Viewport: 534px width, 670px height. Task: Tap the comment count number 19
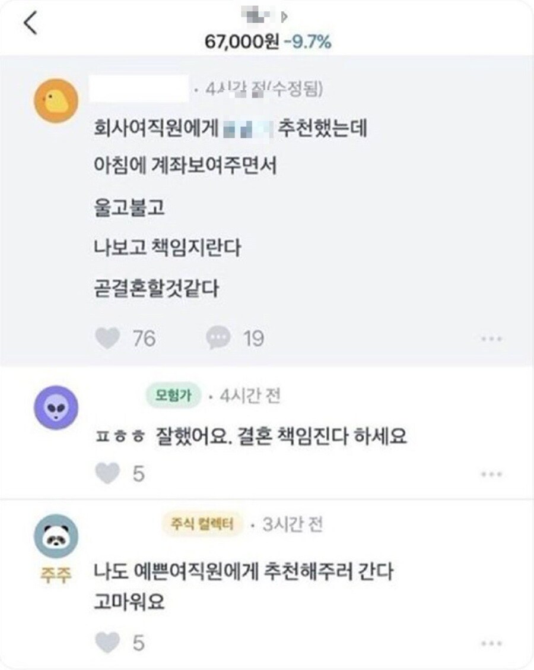(x=253, y=338)
